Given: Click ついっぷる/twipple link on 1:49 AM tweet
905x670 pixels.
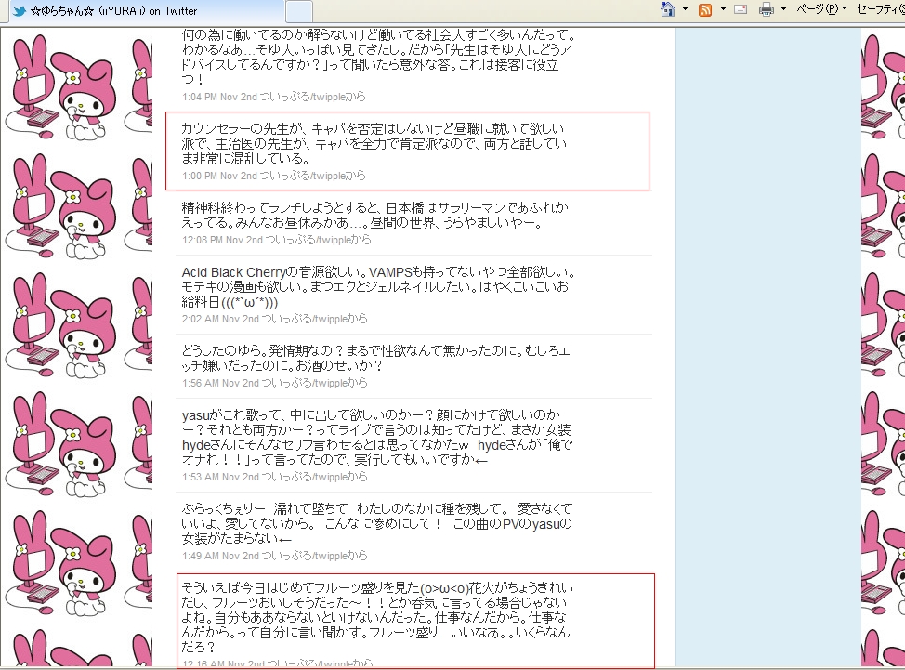Looking at the screenshot, I should [x=304, y=556].
